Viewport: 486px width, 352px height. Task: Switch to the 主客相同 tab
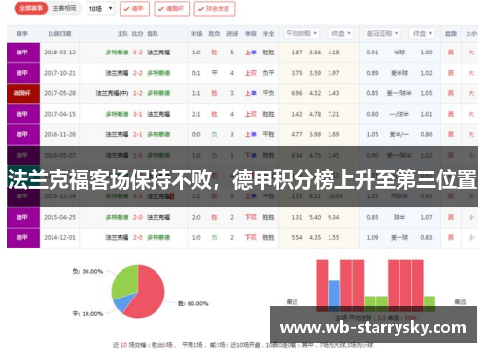(x=64, y=8)
